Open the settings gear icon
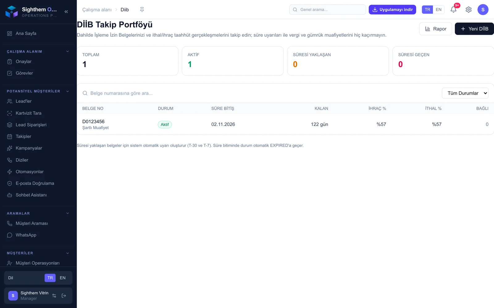This screenshot has width=494, height=308. [468, 10]
